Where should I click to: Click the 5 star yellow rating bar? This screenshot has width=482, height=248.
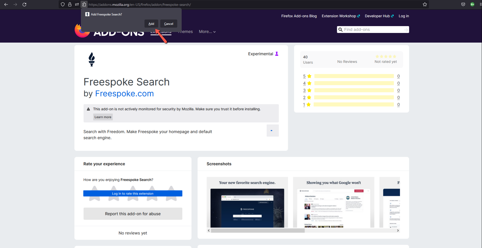[x=354, y=76]
